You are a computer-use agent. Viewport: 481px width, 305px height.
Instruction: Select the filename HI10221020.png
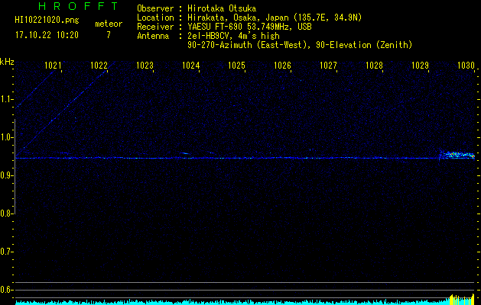[47, 21]
